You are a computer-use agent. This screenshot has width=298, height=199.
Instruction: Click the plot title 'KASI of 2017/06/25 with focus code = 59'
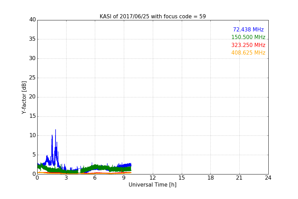(152, 17)
